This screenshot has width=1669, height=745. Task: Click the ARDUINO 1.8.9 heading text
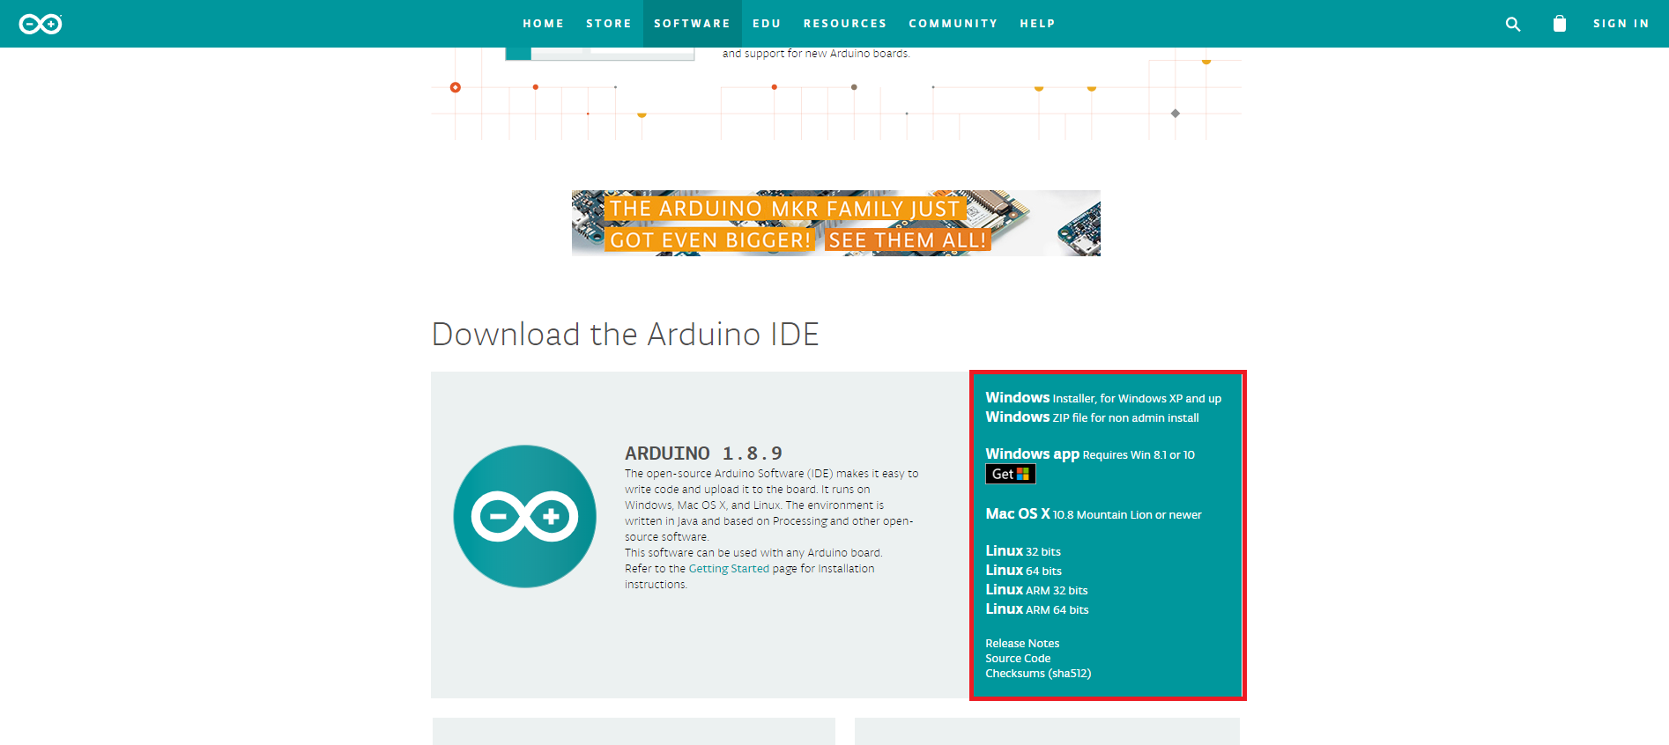(x=703, y=454)
